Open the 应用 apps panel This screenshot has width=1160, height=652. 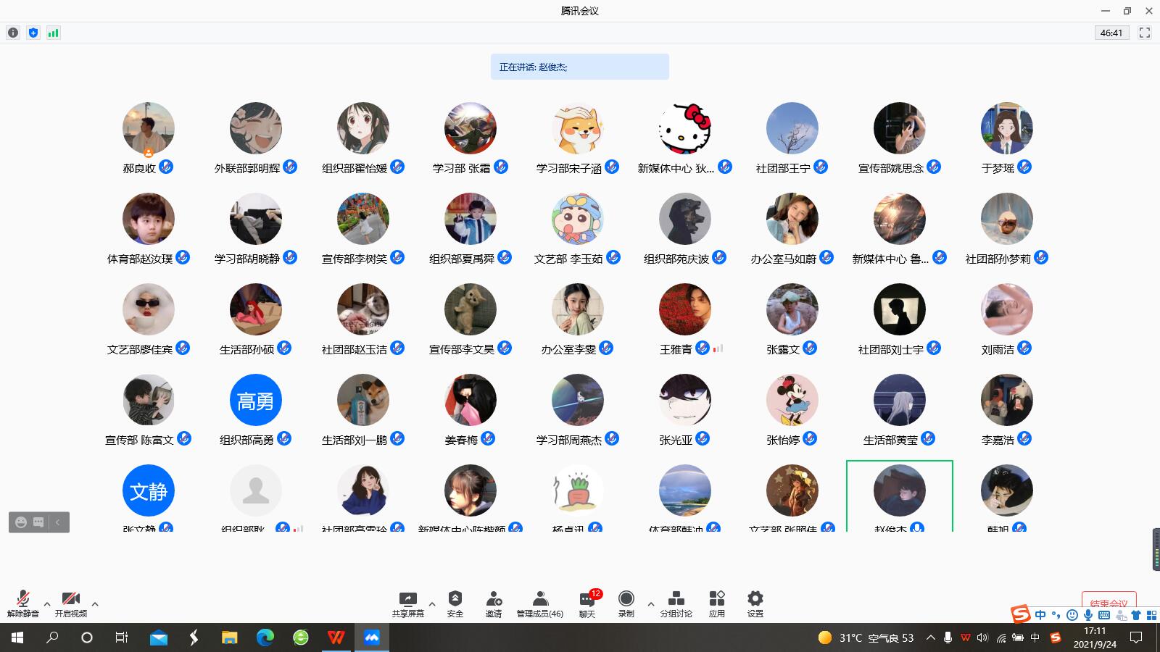click(717, 603)
